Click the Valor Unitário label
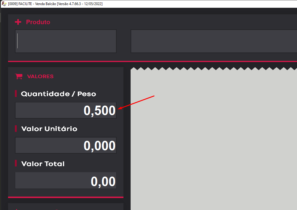The height and width of the screenshot is (210, 297). click(x=49, y=129)
